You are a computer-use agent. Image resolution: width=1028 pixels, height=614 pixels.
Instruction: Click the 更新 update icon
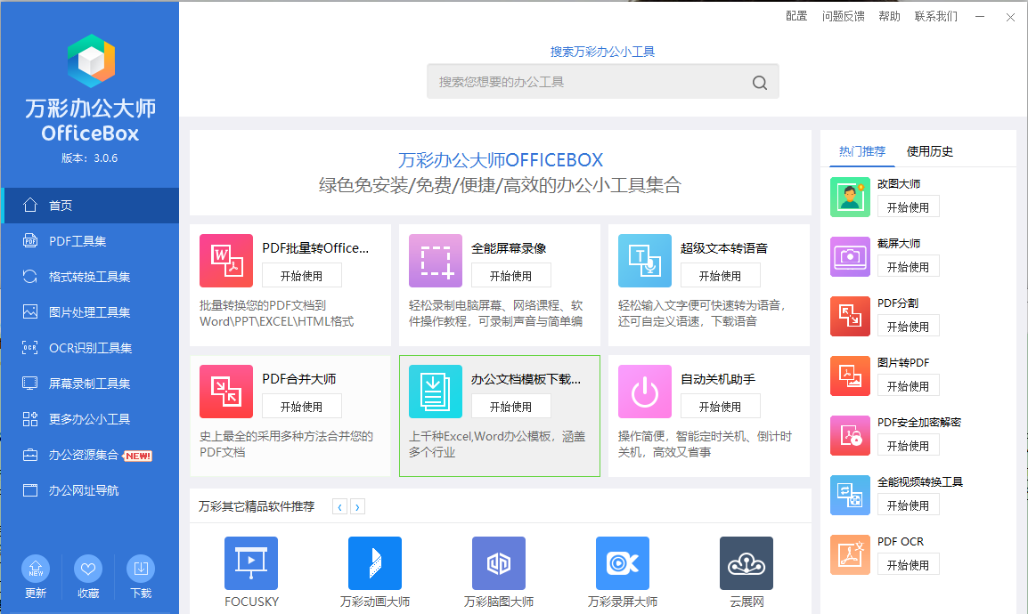pos(36,569)
